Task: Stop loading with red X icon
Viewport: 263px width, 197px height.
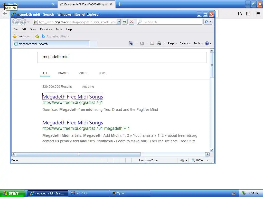Action: (131, 22)
